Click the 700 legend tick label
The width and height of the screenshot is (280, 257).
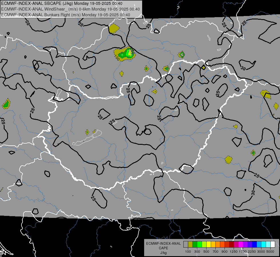[216, 252]
